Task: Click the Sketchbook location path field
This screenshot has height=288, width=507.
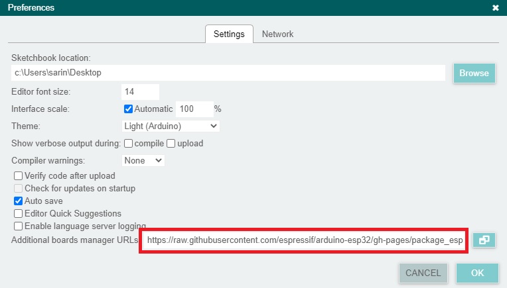Action: pyautogui.click(x=228, y=72)
